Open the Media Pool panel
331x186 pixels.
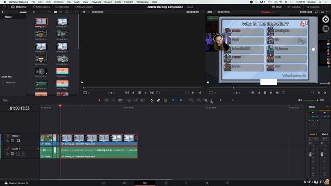tap(19, 7)
